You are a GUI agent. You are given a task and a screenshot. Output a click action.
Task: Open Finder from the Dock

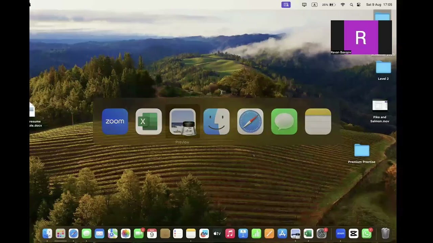[47, 233]
